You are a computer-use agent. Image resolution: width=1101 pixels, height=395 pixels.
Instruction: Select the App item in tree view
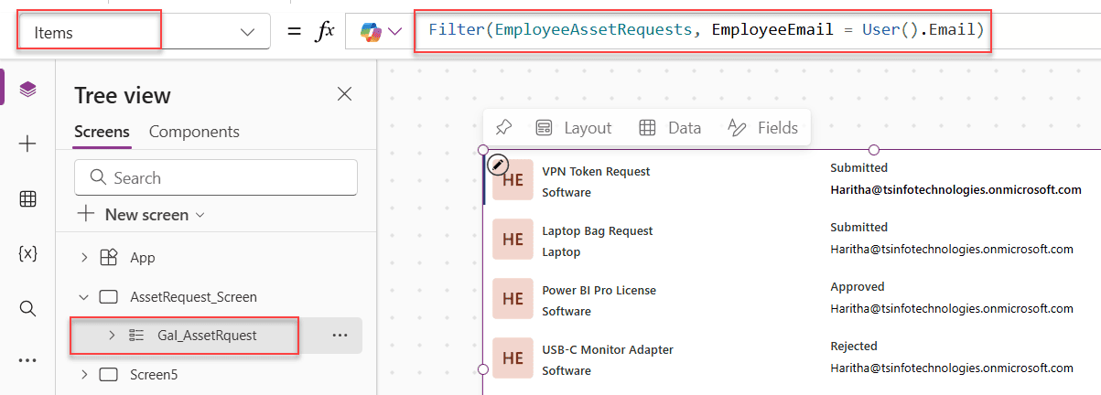[143, 258]
